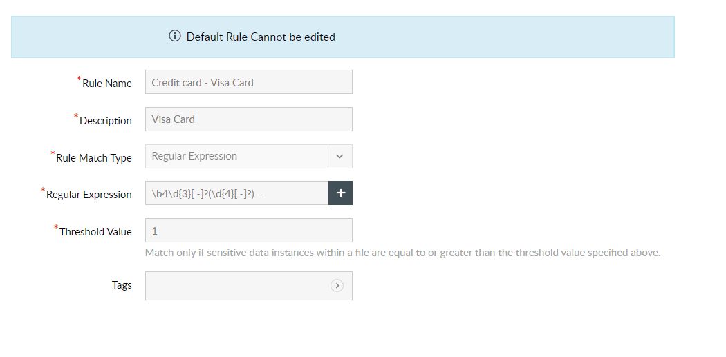Click the Threshold Value input box
726x357 pixels.
(248, 230)
